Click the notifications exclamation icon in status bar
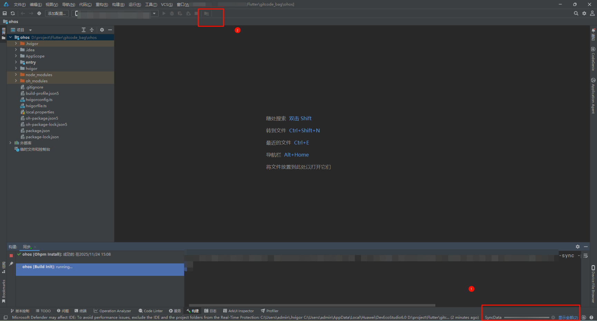This screenshot has height=321, width=597. click(x=591, y=318)
